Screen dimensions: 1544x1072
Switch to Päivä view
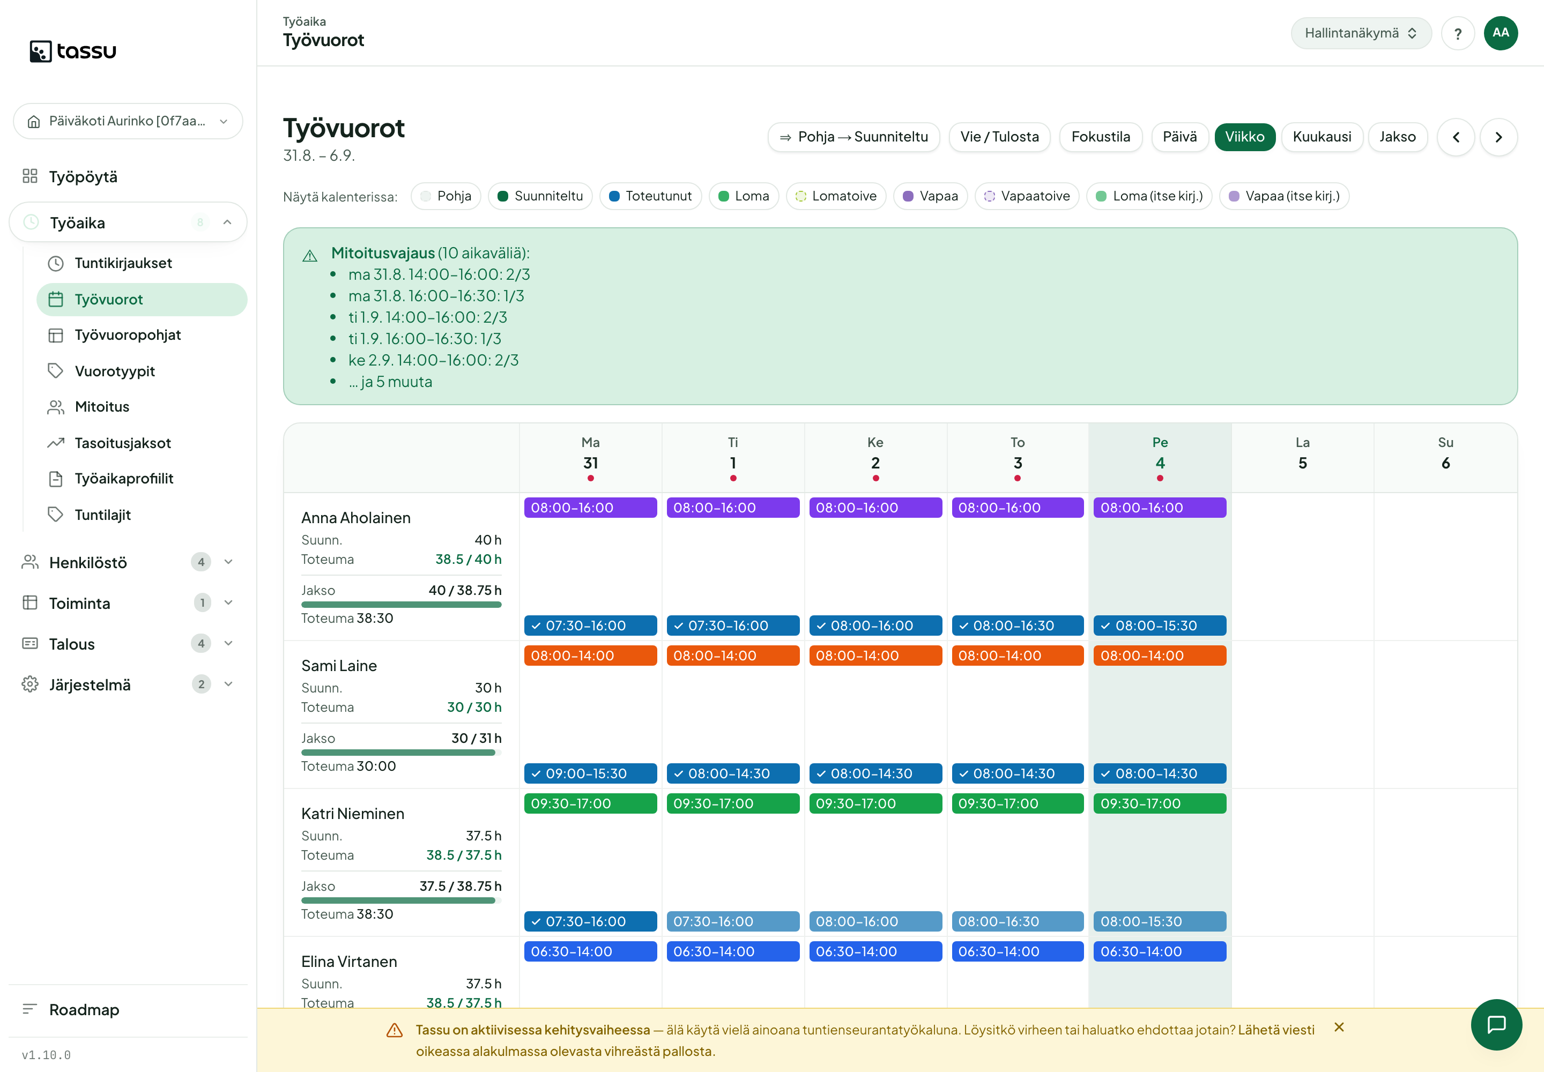tap(1179, 137)
